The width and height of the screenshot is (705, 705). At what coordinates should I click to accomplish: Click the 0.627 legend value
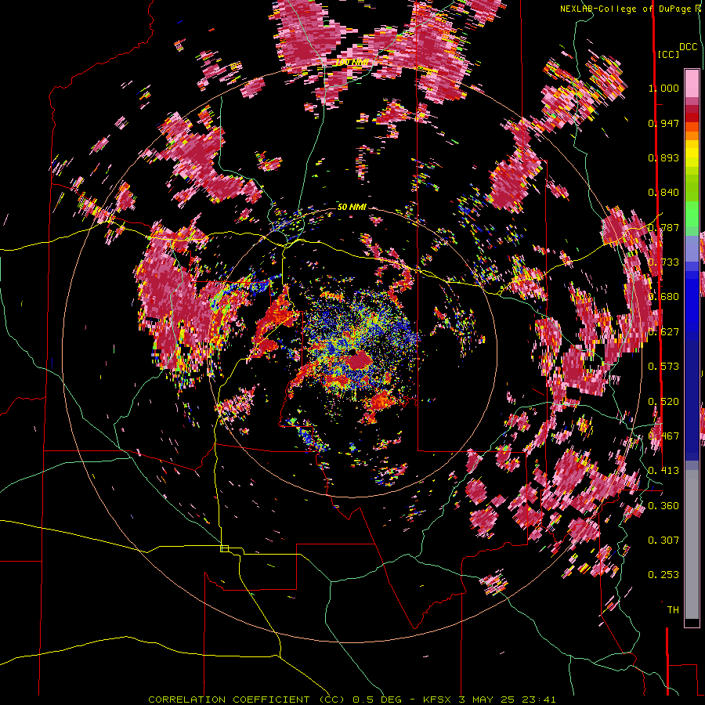point(663,332)
